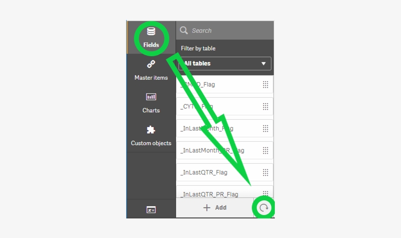
Task: Click drag handle of first Flag field
Action: click(266, 85)
